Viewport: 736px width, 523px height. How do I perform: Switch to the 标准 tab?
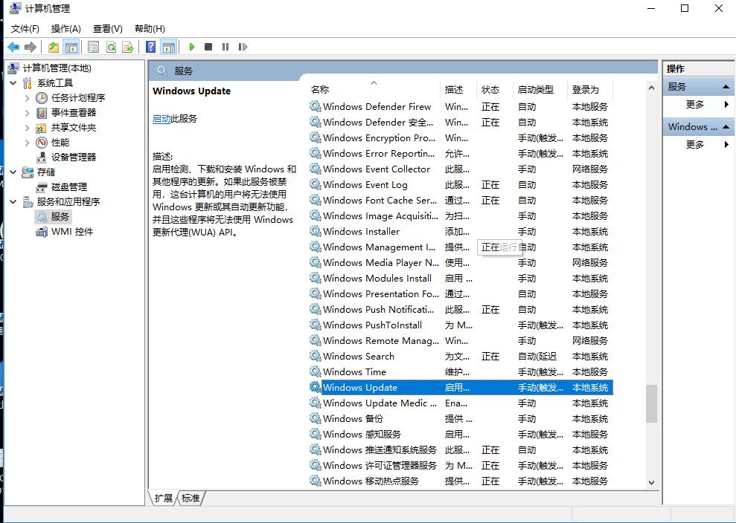191,498
